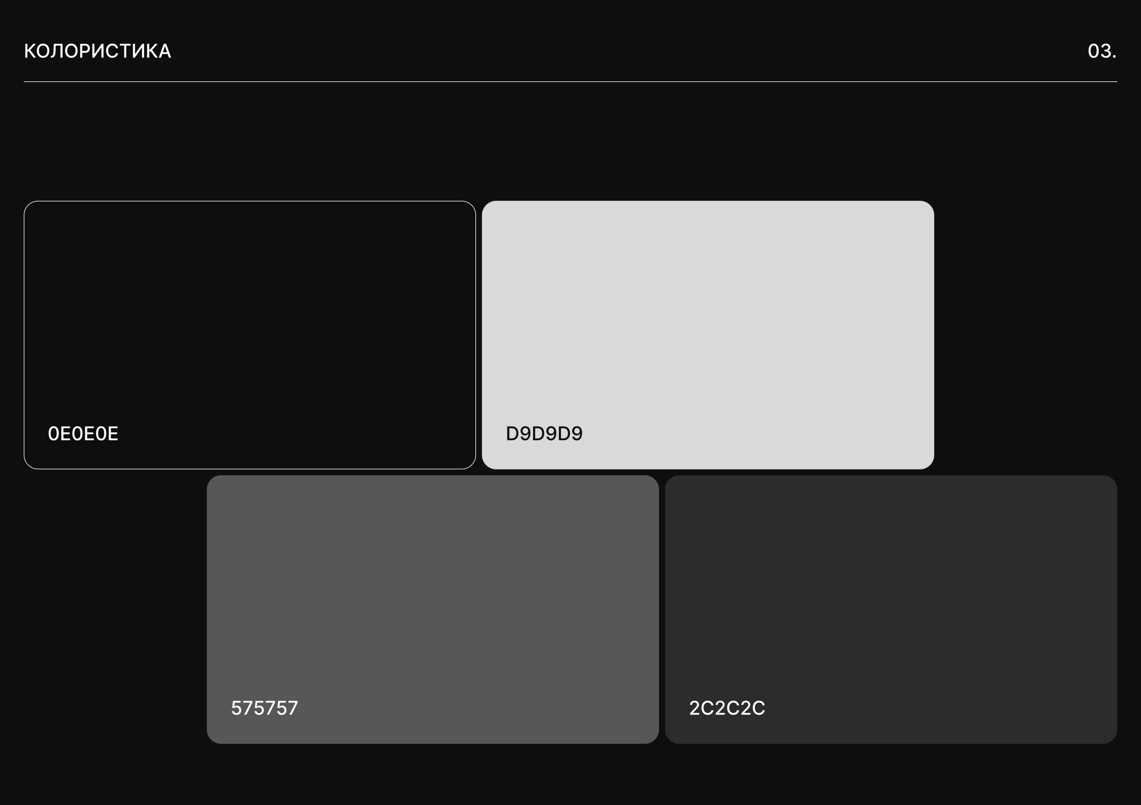The width and height of the screenshot is (1141, 805).
Task: Click the page number 03.
Action: click(x=1101, y=51)
